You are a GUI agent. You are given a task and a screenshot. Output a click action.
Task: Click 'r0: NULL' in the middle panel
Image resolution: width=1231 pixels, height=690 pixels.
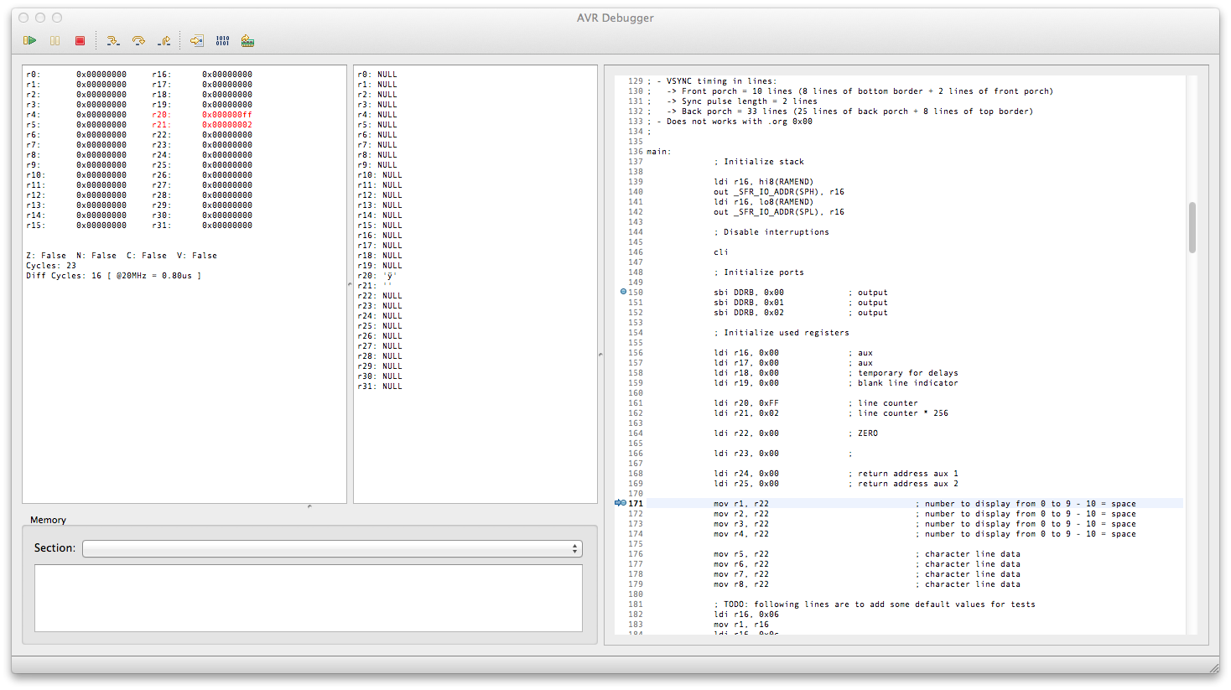[x=377, y=75]
